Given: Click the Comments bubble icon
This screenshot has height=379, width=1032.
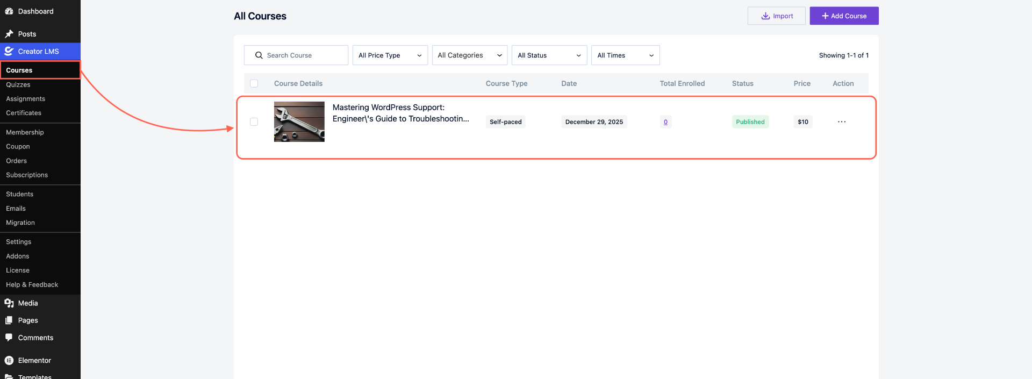Looking at the screenshot, I should (x=9, y=338).
